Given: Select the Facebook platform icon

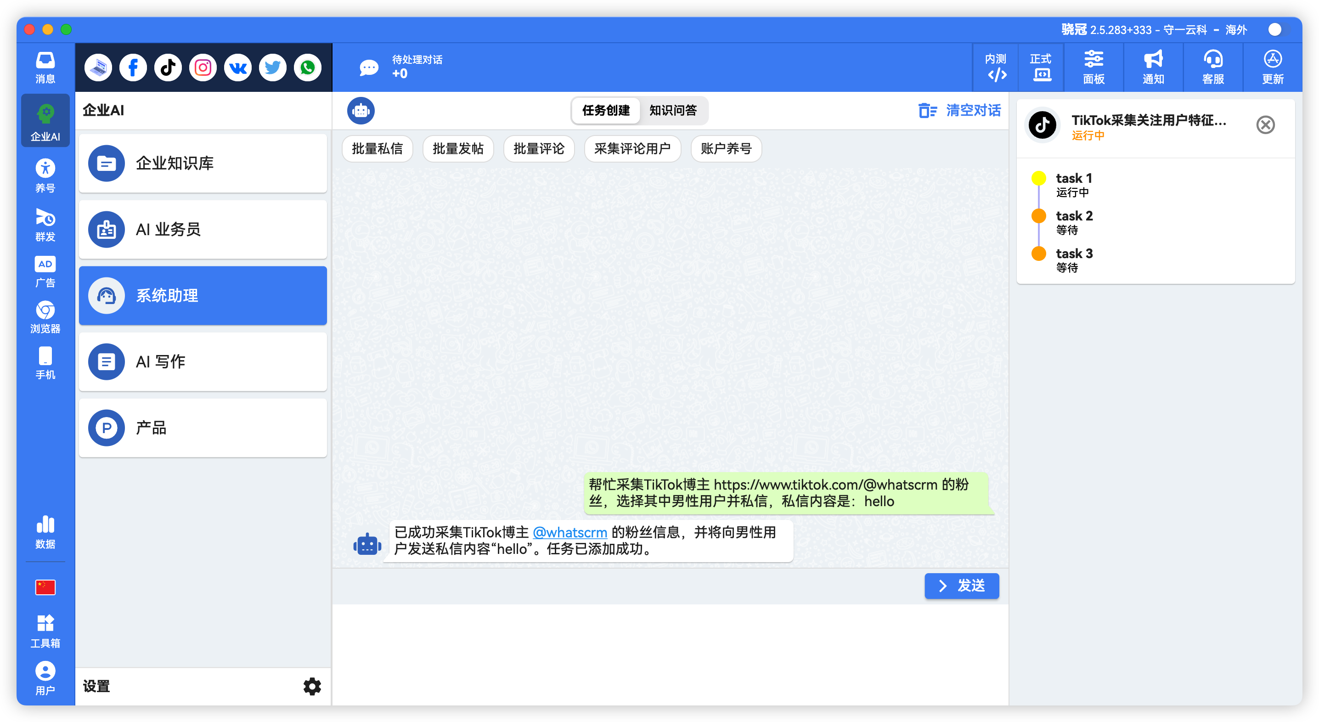Looking at the screenshot, I should point(133,67).
